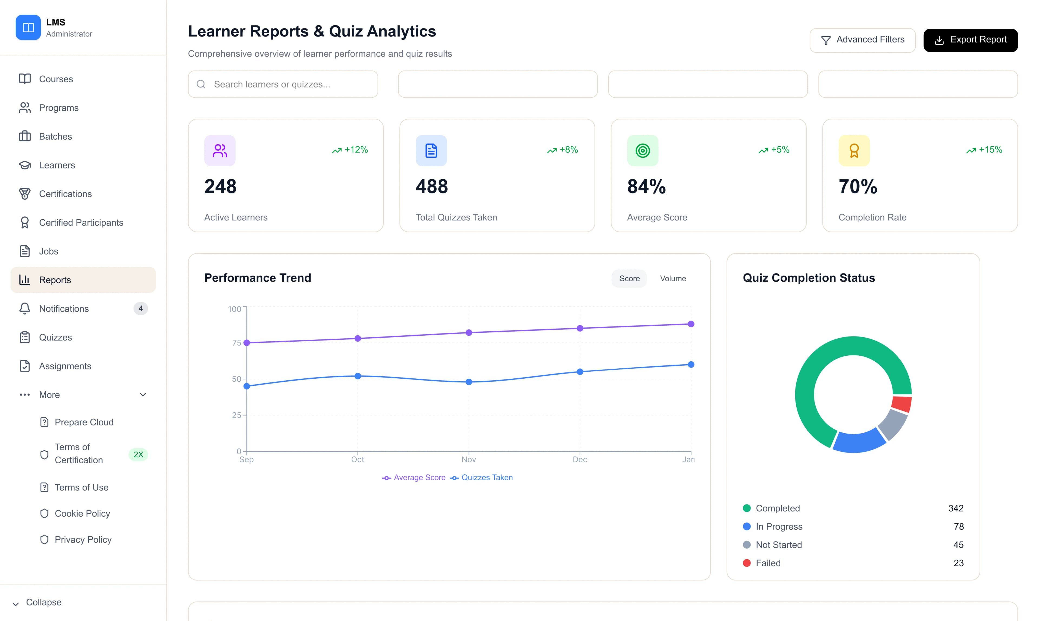This screenshot has width=1039, height=621.
Task: Click the blue Total Quizzes document icon
Action: [x=431, y=151]
